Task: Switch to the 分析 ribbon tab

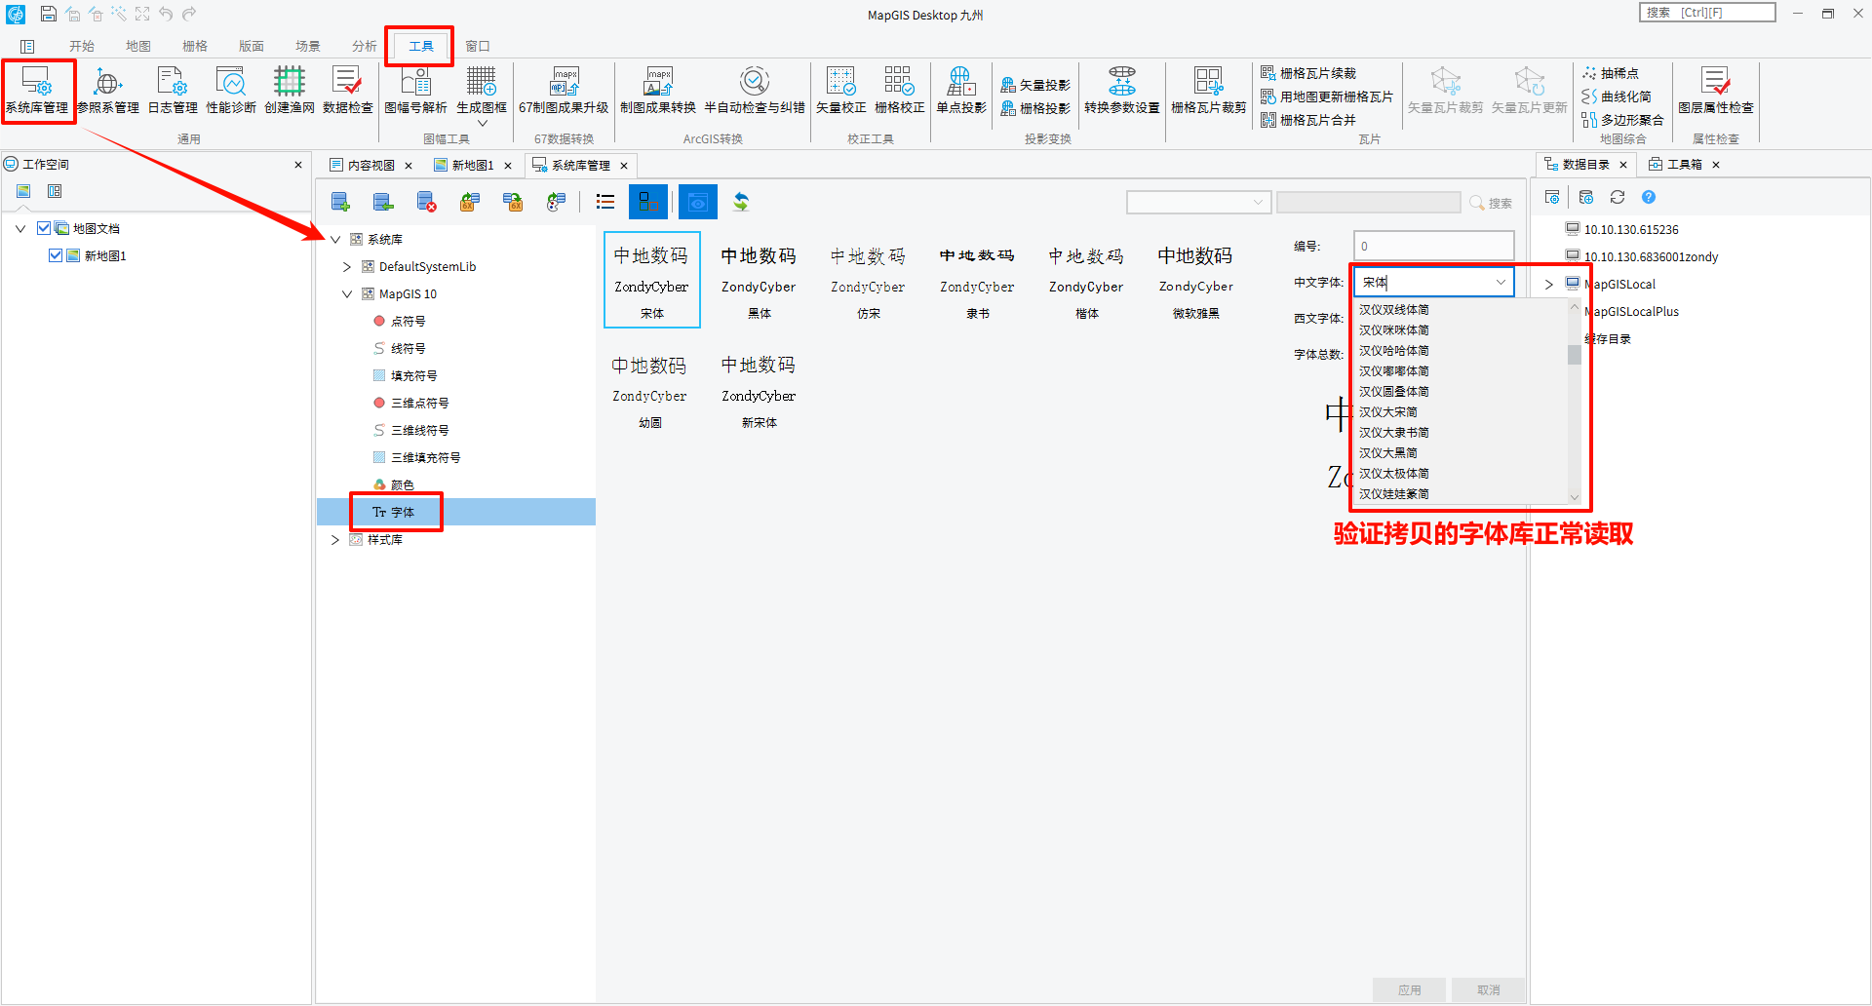Action: [364, 46]
